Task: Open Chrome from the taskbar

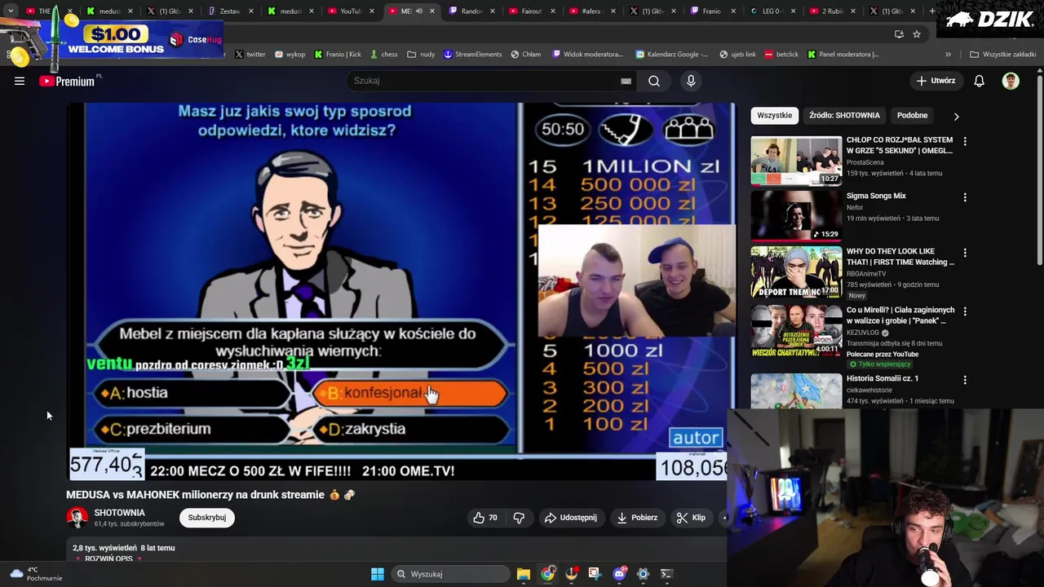Action: click(547, 574)
